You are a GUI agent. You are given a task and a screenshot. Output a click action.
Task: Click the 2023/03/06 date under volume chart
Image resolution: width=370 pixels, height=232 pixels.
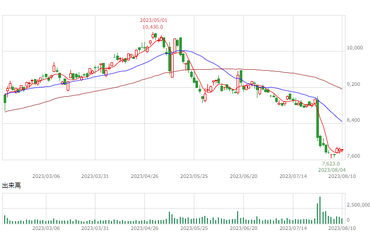[x=46, y=228]
